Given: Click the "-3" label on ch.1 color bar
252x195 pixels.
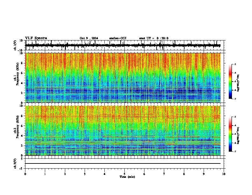Looking at the screenshot, I should pyautogui.click(x=234, y=64).
